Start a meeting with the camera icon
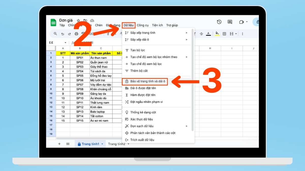The height and width of the screenshot is (171, 305). [x=241, y=22]
